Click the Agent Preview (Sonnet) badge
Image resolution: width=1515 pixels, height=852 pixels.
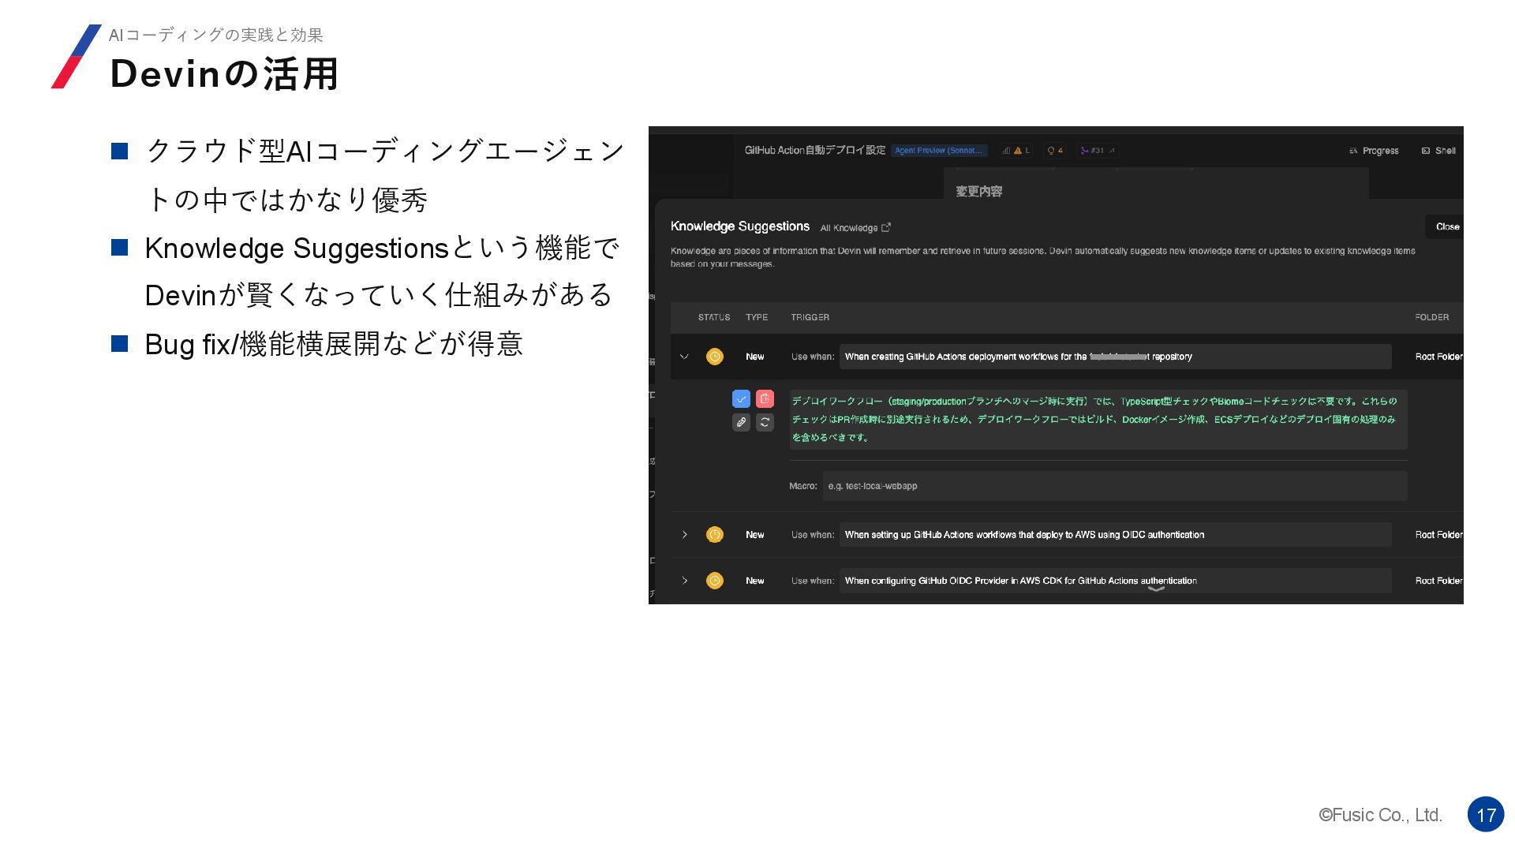(939, 151)
